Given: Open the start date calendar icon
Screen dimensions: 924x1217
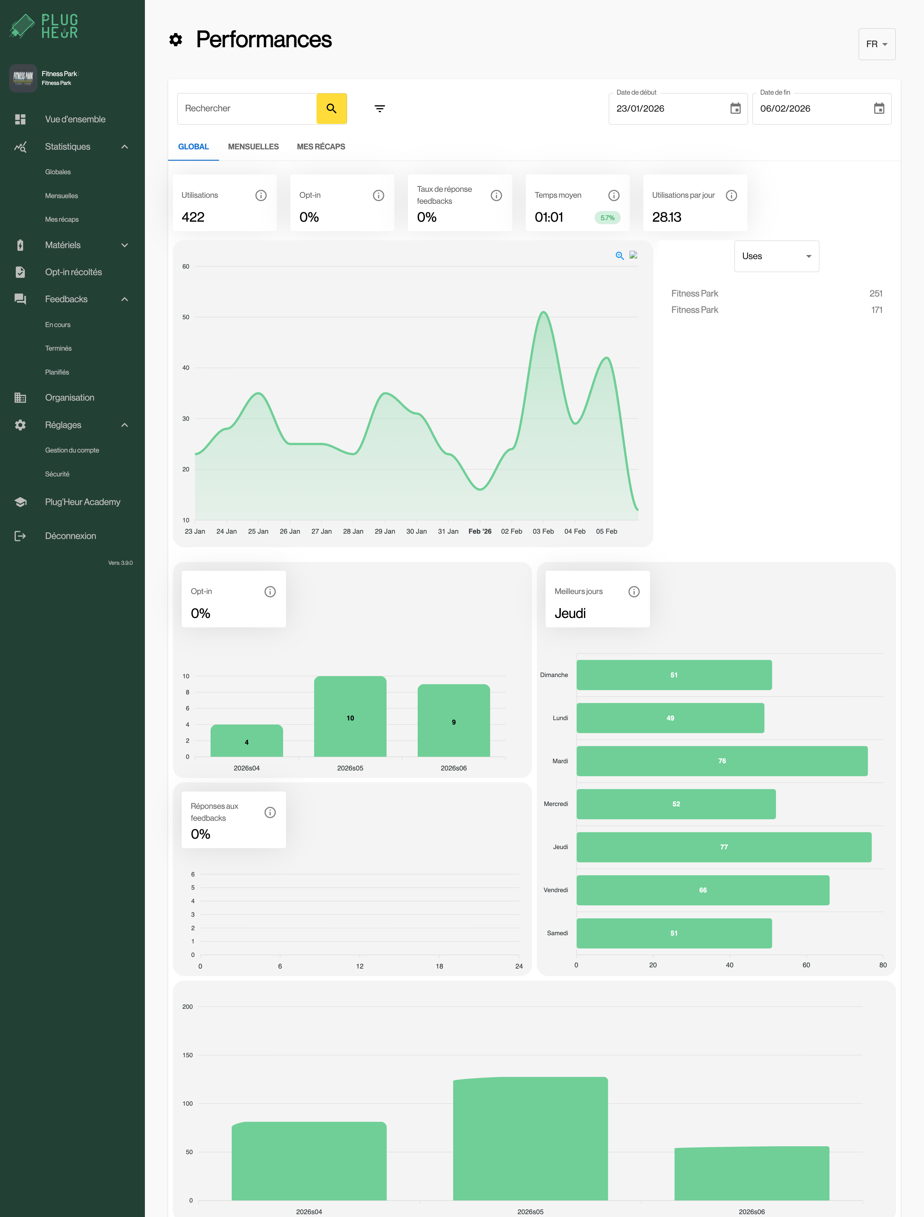Looking at the screenshot, I should [735, 108].
